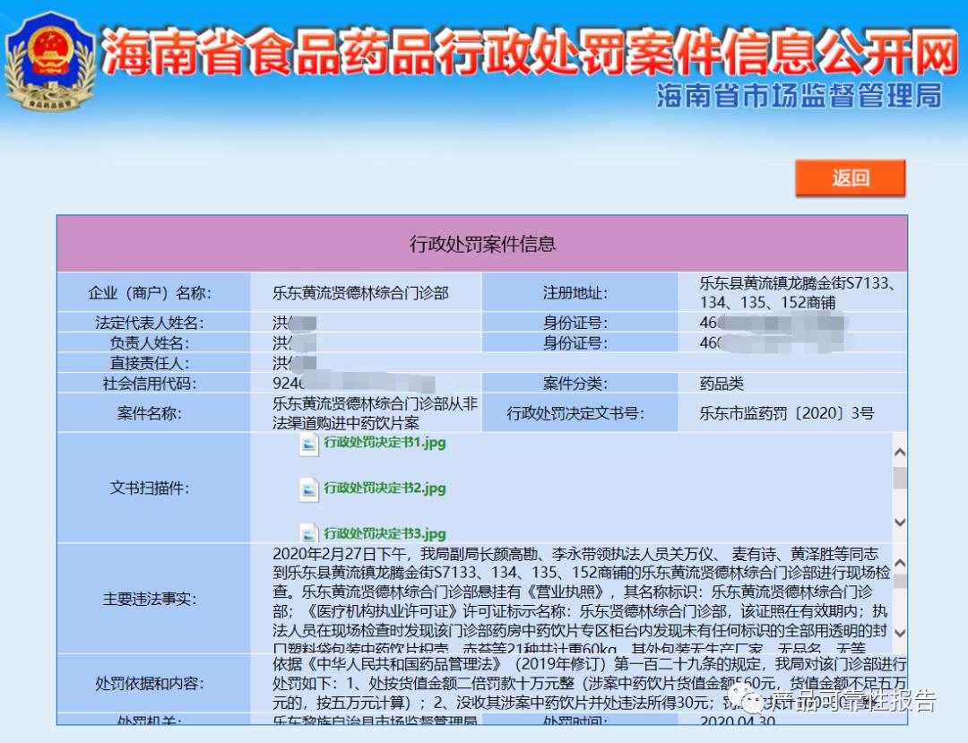968x743 pixels.
Task: Open the 行政处罚决定书2.jpg link
Action: pos(385,488)
